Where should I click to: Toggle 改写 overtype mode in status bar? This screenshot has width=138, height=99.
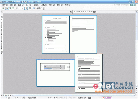75,98
